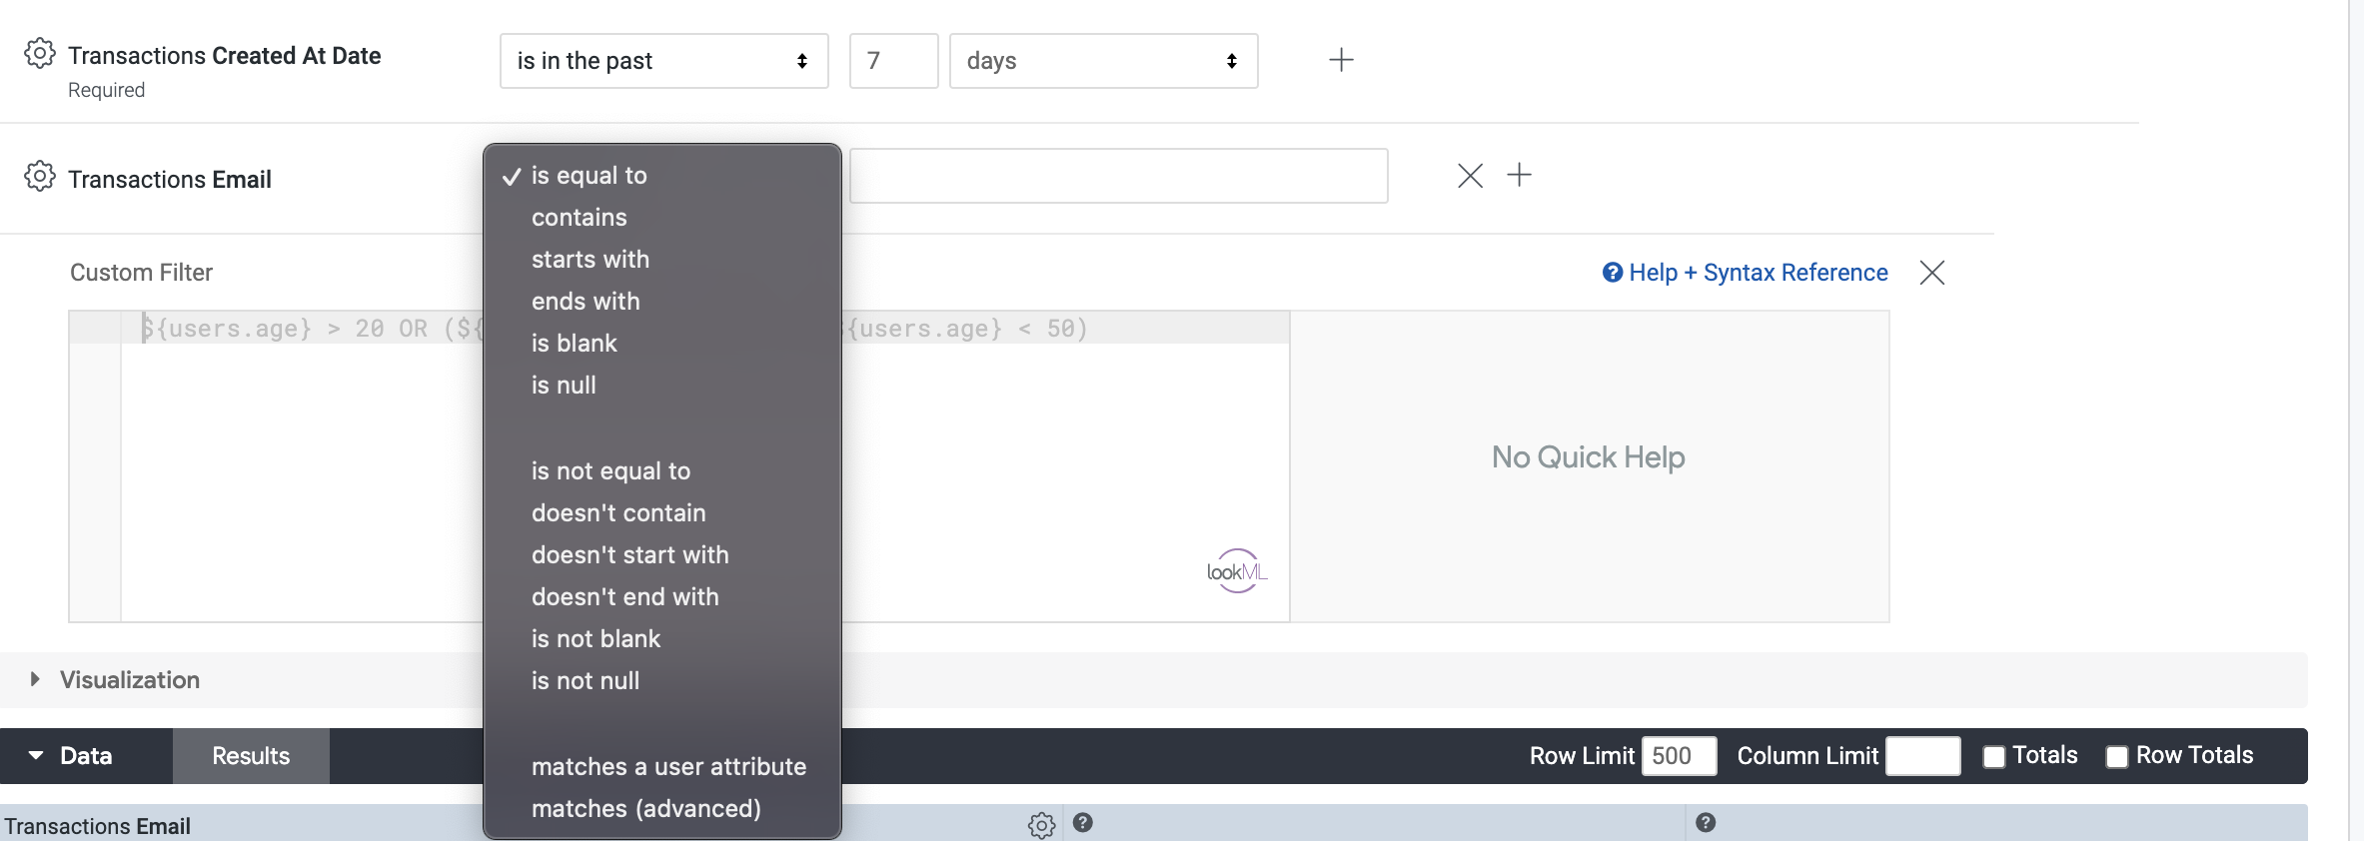Open the 'days' time unit dropdown
Screen dimensions: 2364x841
[1103, 61]
